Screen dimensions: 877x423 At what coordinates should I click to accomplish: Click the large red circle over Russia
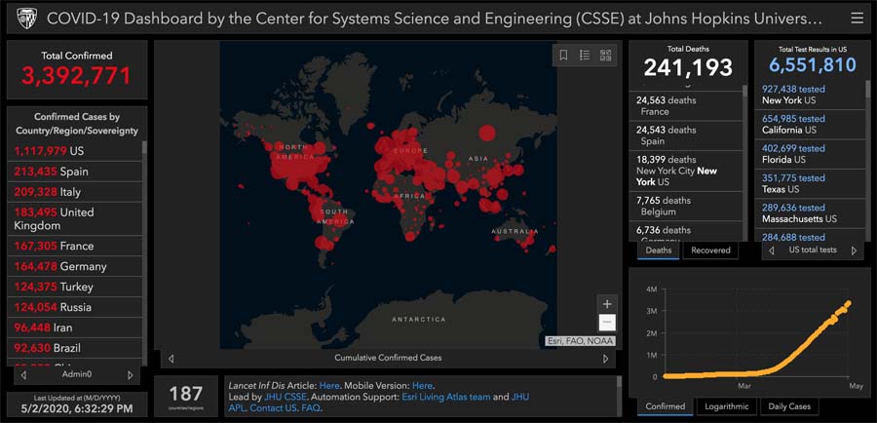pos(487,134)
